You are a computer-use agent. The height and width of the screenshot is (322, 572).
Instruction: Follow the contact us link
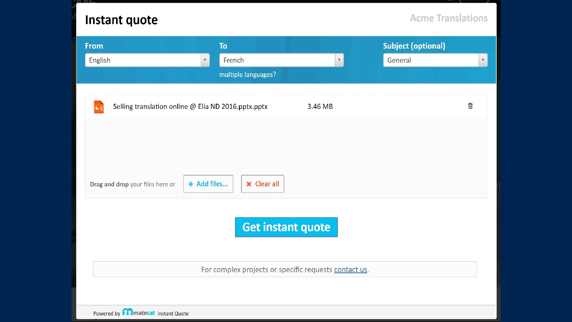(350, 270)
